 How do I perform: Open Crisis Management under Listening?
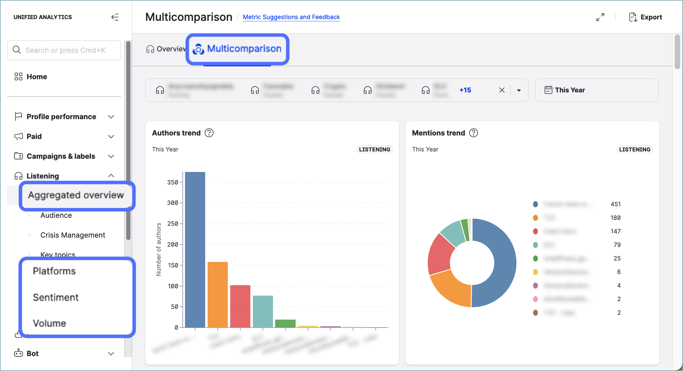click(73, 235)
